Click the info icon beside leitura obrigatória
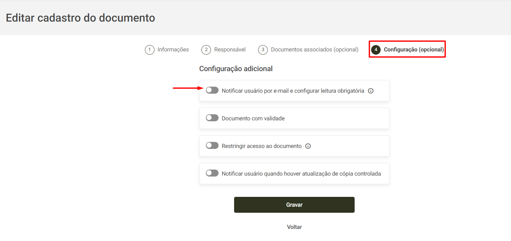This screenshot has height=241, width=511. [x=370, y=91]
